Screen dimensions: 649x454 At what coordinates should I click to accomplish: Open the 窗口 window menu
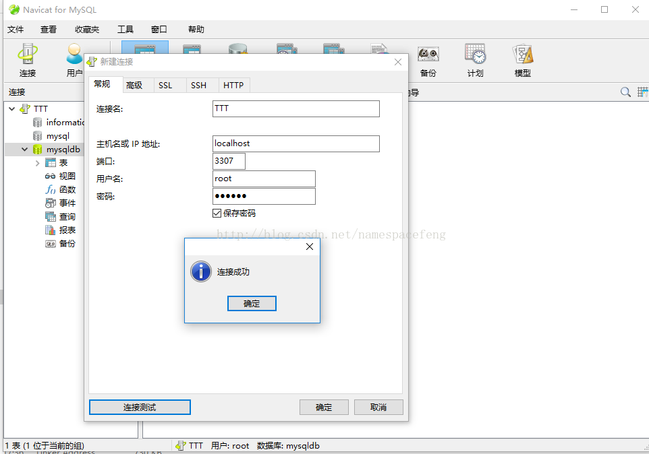pos(159,30)
